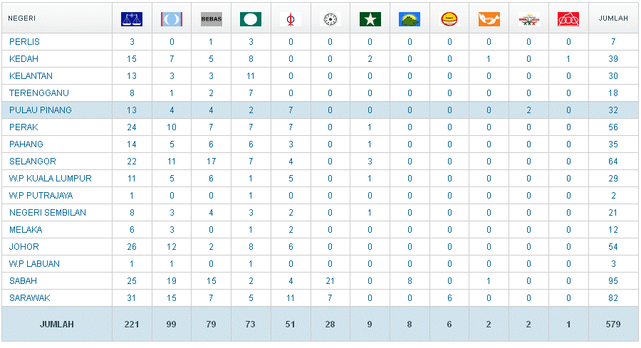Click the value 31 in the SARAWAK row
This screenshot has width=641, height=348.
click(x=132, y=298)
